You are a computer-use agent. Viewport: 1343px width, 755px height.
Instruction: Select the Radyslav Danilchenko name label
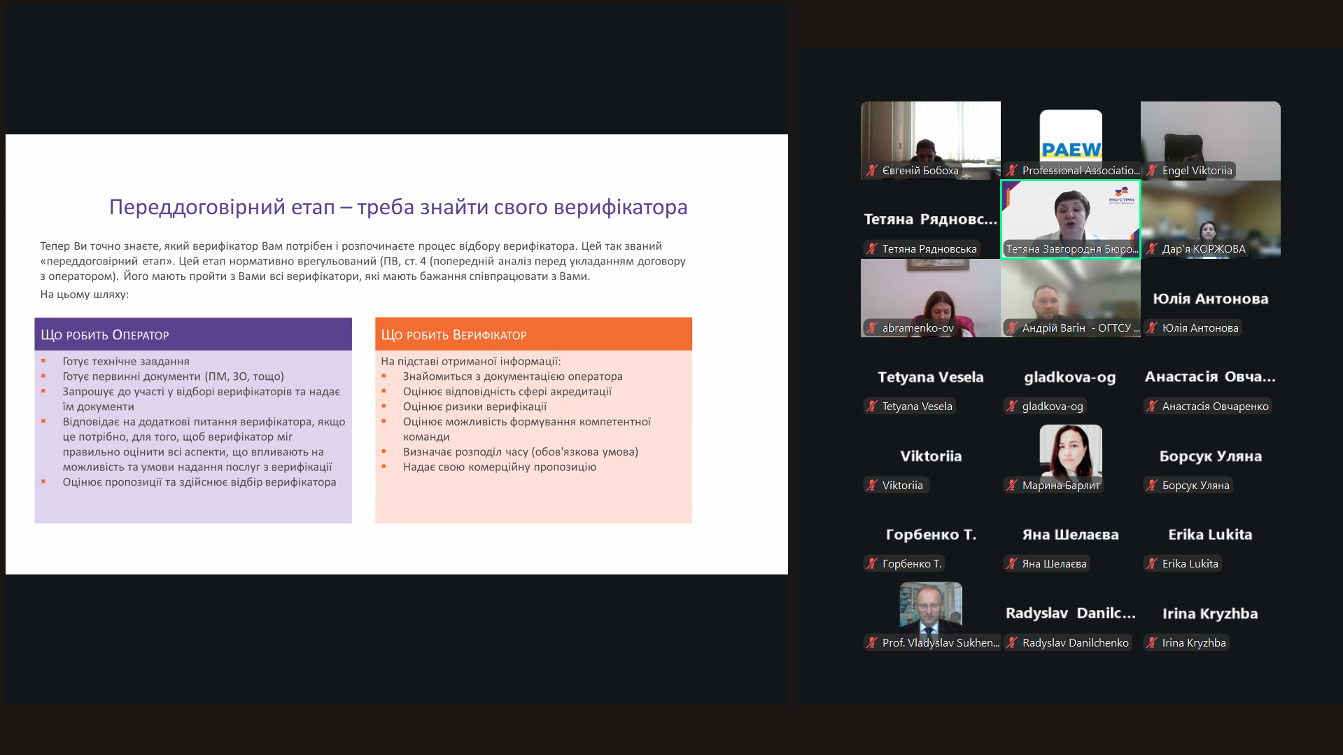click(1075, 642)
